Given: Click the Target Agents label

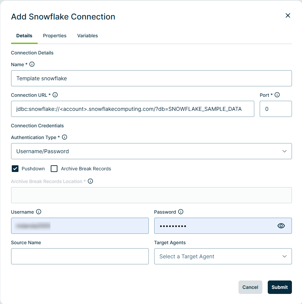Looking at the screenshot, I should tap(170, 243).
